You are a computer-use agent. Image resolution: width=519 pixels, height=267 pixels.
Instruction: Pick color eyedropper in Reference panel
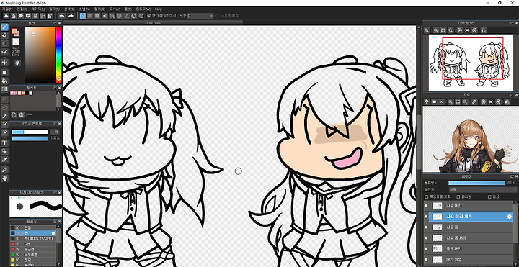[x=474, y=101]
